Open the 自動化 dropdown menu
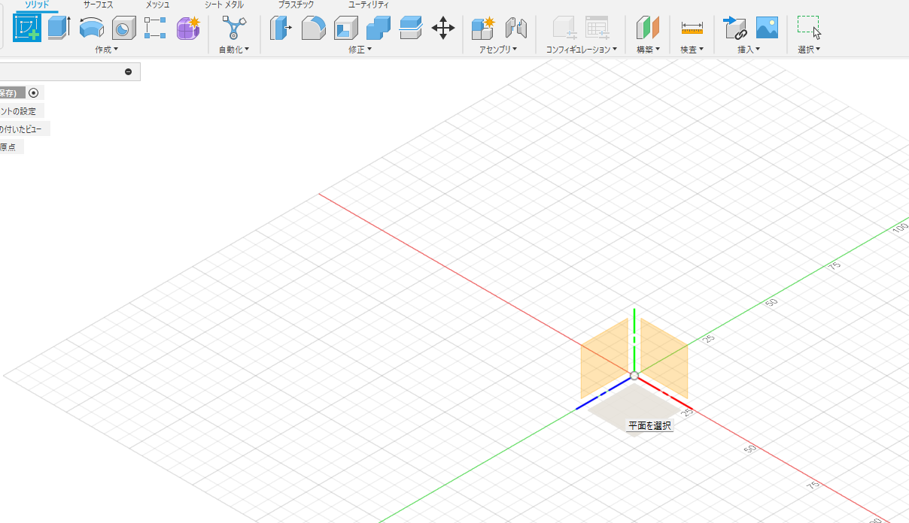This screenshot has height=523, width=909. [234, 50]
